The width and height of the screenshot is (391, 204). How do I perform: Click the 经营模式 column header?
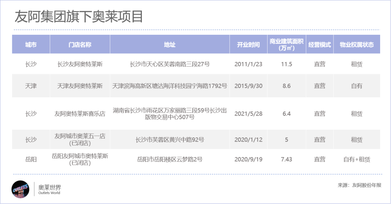(x=320, y=45)
